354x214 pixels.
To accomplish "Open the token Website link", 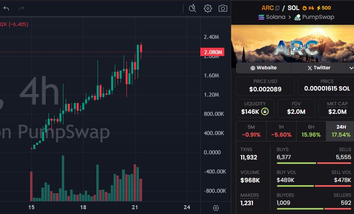I will (x=263, y=68).
